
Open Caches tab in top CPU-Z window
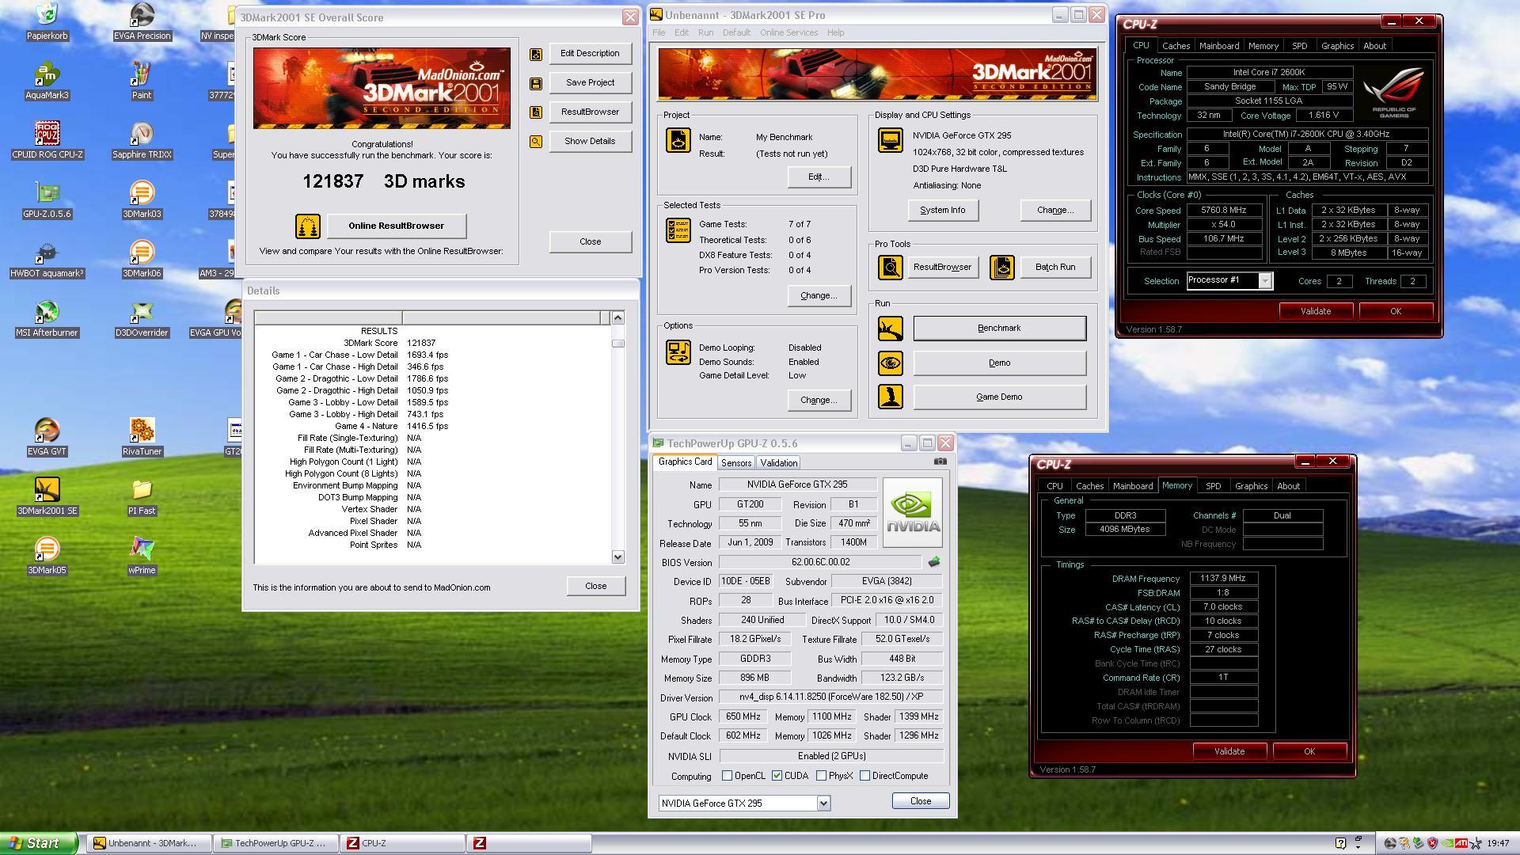point(1176,46)
